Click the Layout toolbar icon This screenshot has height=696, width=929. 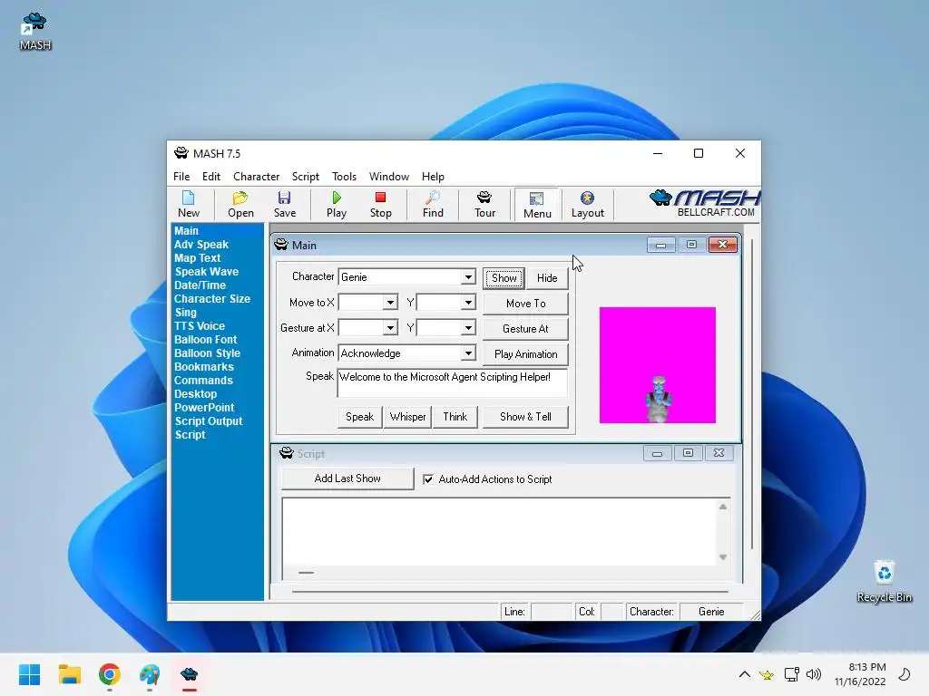[587, 204]
